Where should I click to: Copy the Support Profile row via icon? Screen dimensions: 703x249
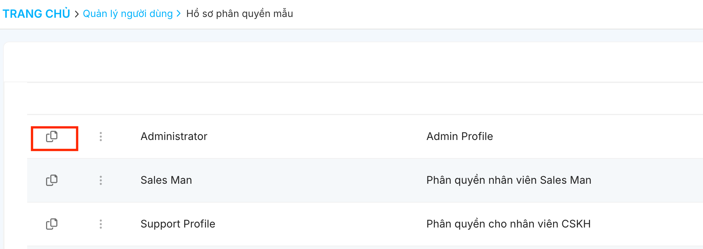click(x=52, y=224)
